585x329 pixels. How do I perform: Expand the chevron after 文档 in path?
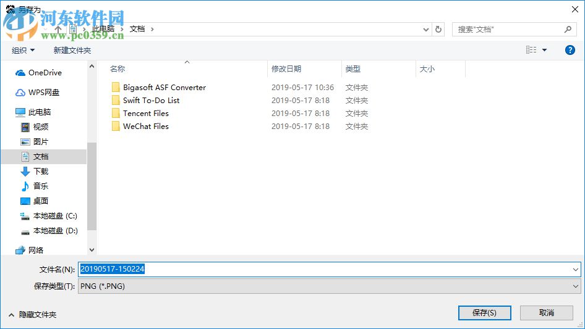coord(152,29)
